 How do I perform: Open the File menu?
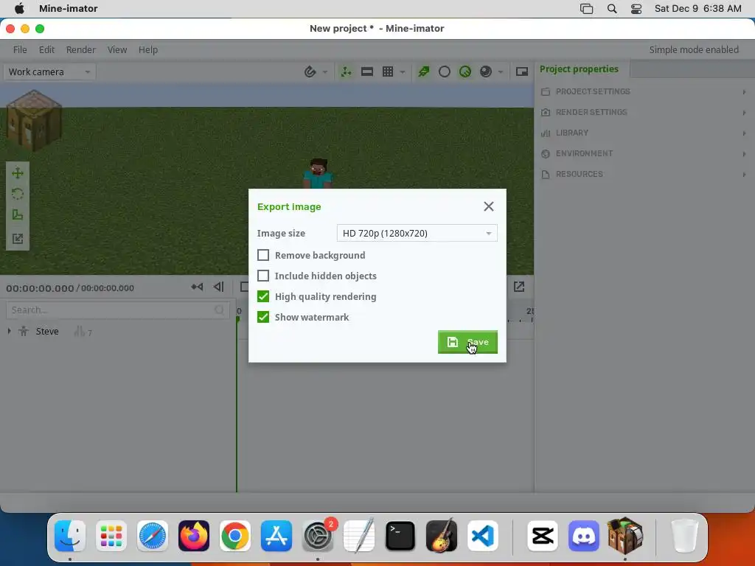pos(20,49)
